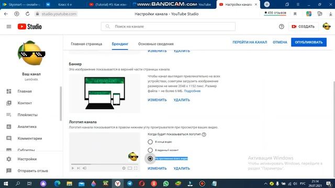Switch to the Главная страница tab

[86, 44]
